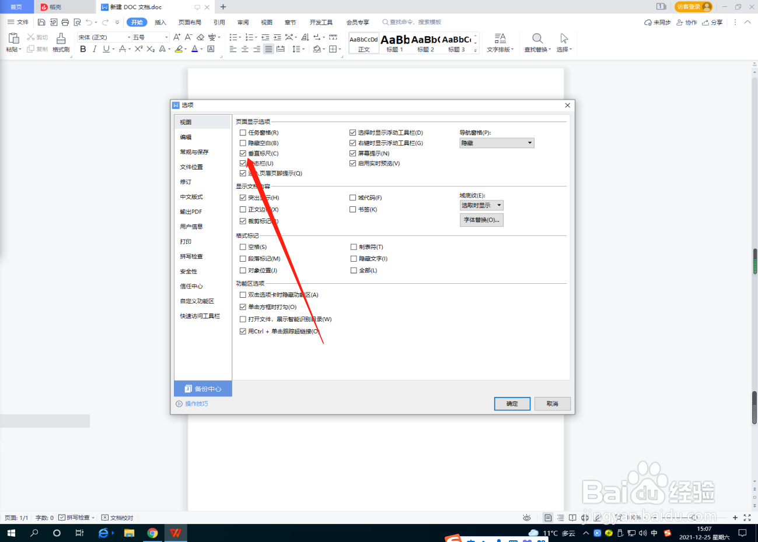Click the Underline icon
Image resolution: width=758 pixels, height=542 pixels.
pyautogui.click(x=106, y=49)
